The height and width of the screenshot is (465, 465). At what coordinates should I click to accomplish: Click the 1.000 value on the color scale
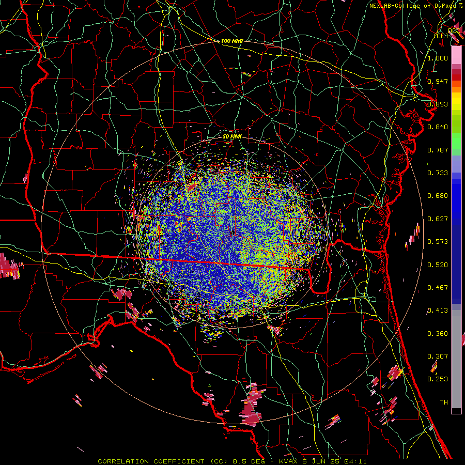438,58
